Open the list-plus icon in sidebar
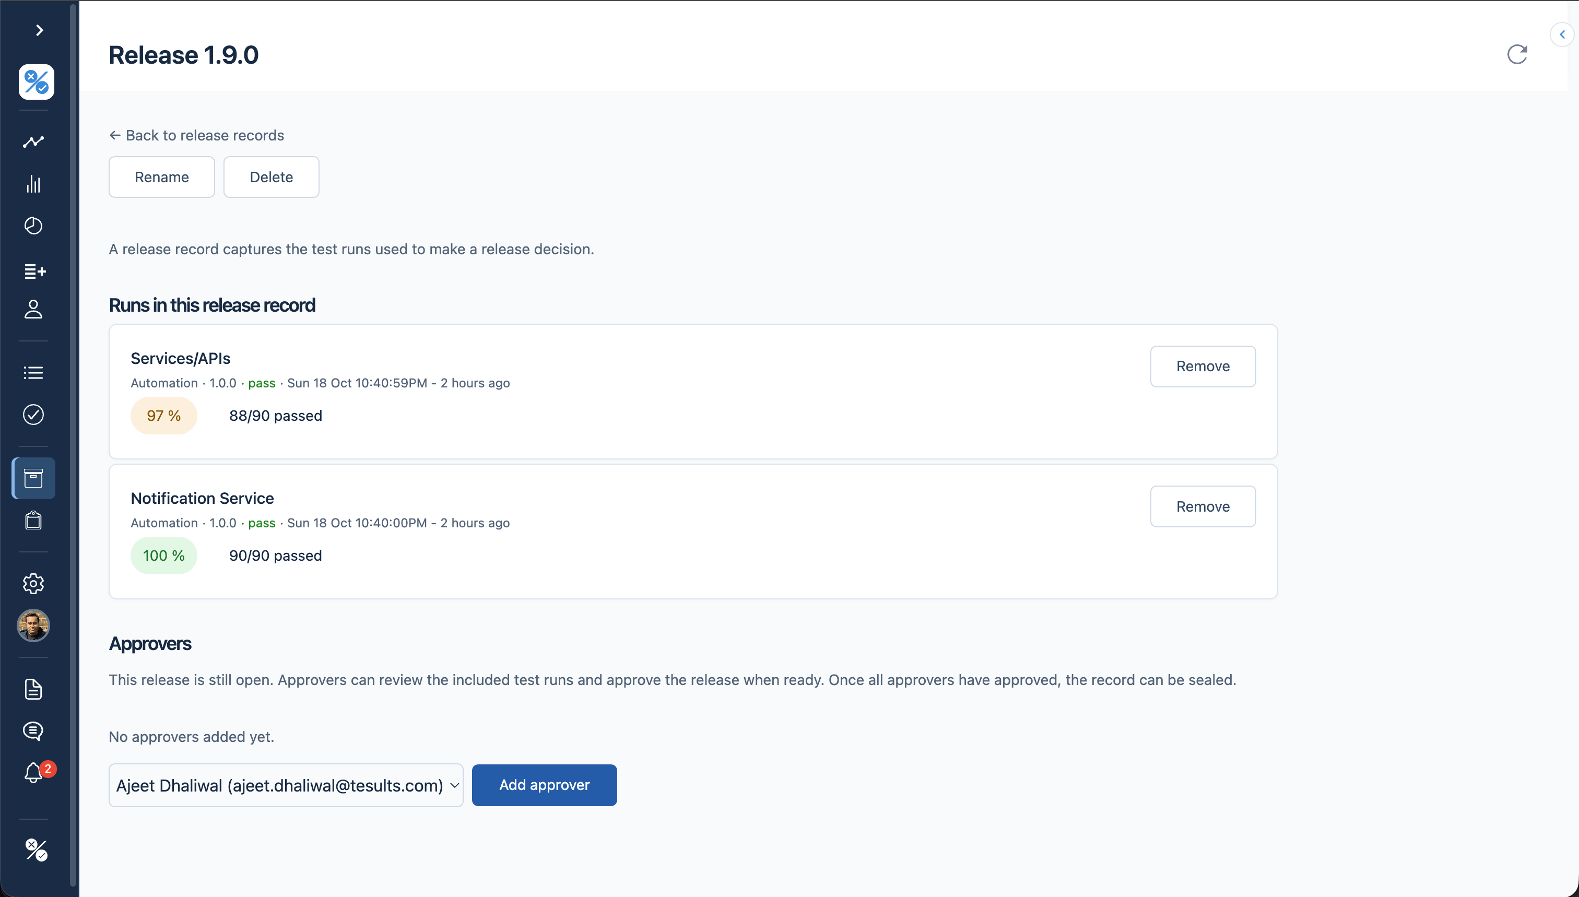The image size is (1579, 897). pyautogui.click(x=34, y=271)
